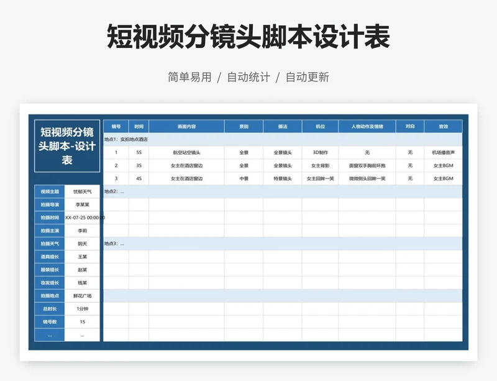The height and width of the screenshot is (381, 497).
Task: Click the 短视频分镜头脚本-设计表 title box
Action: tap(67, 146)
